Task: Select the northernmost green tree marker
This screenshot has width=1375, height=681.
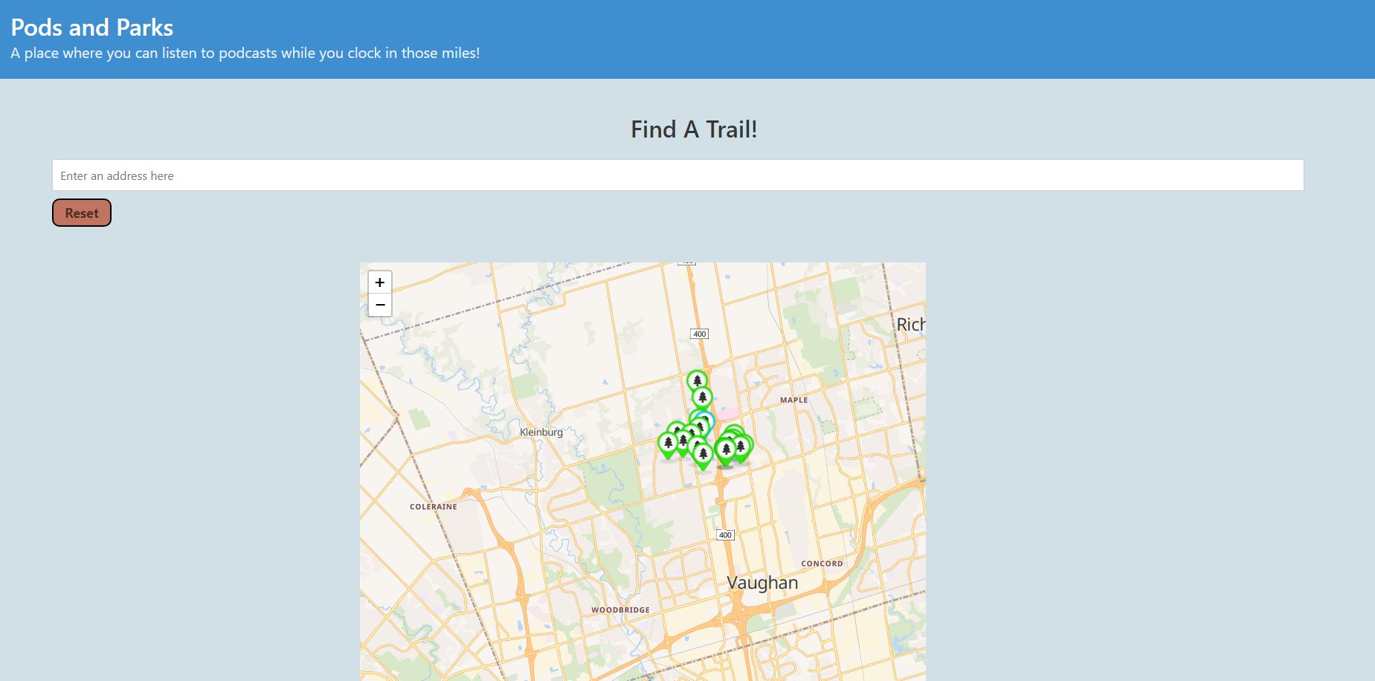Action: click(697, 381)
